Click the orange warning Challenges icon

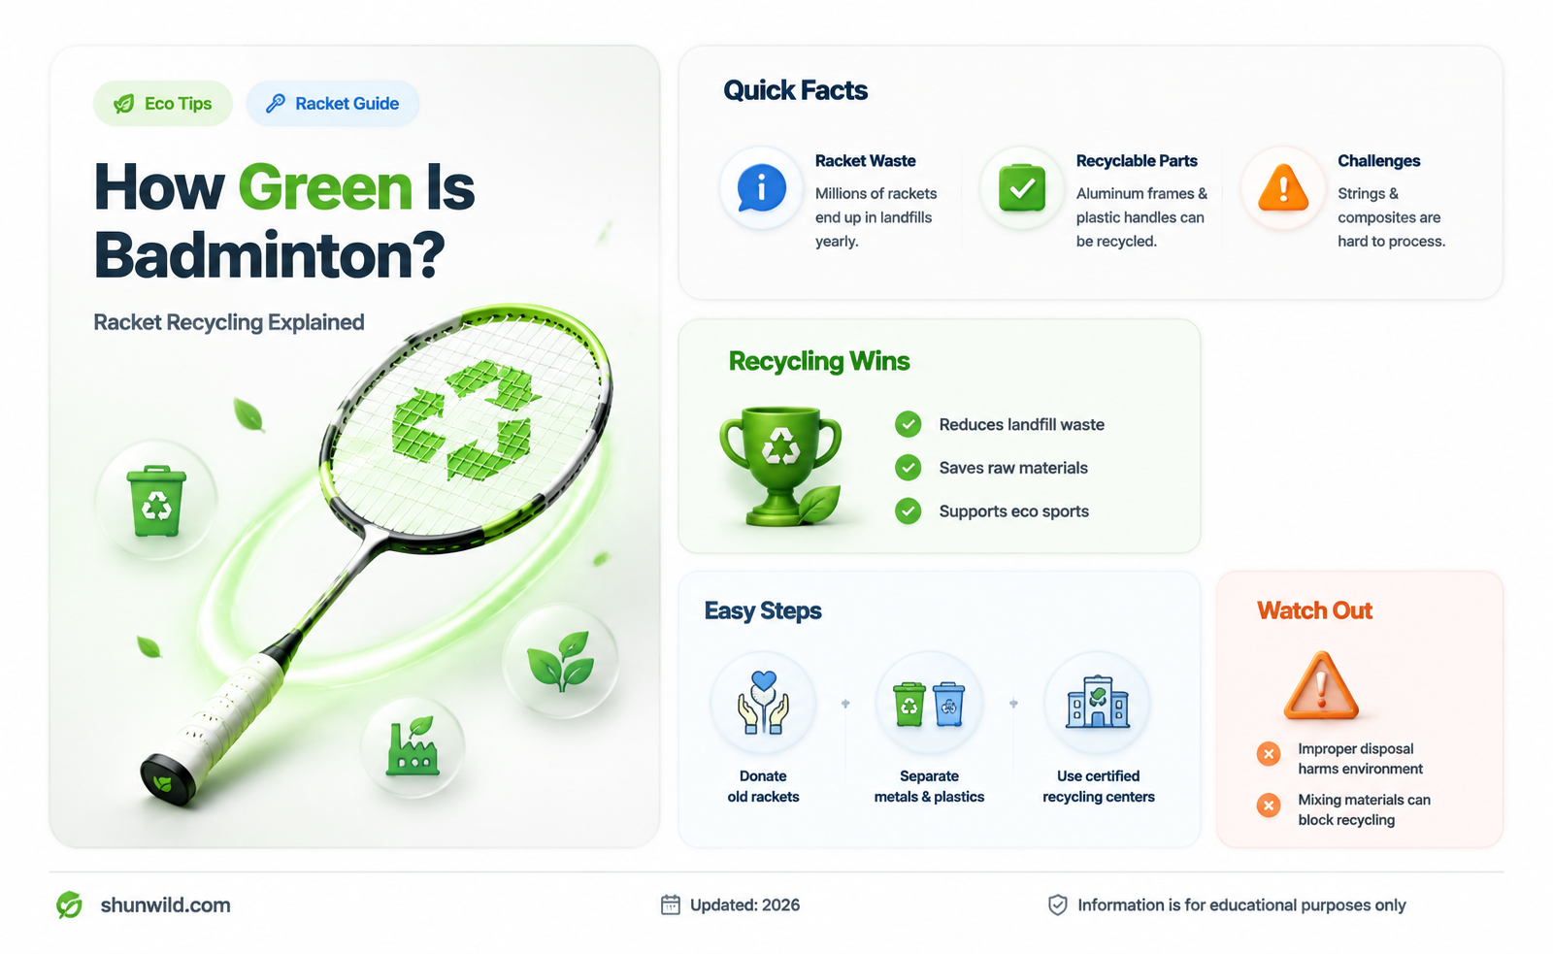coord(1283,188)
